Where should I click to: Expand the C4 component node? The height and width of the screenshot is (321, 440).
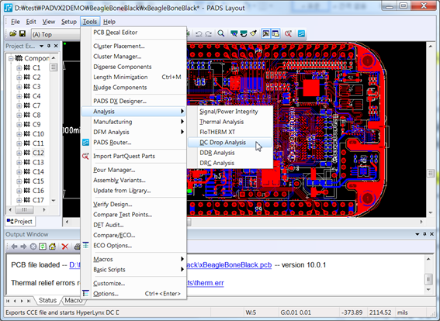[x=19, y=96]
